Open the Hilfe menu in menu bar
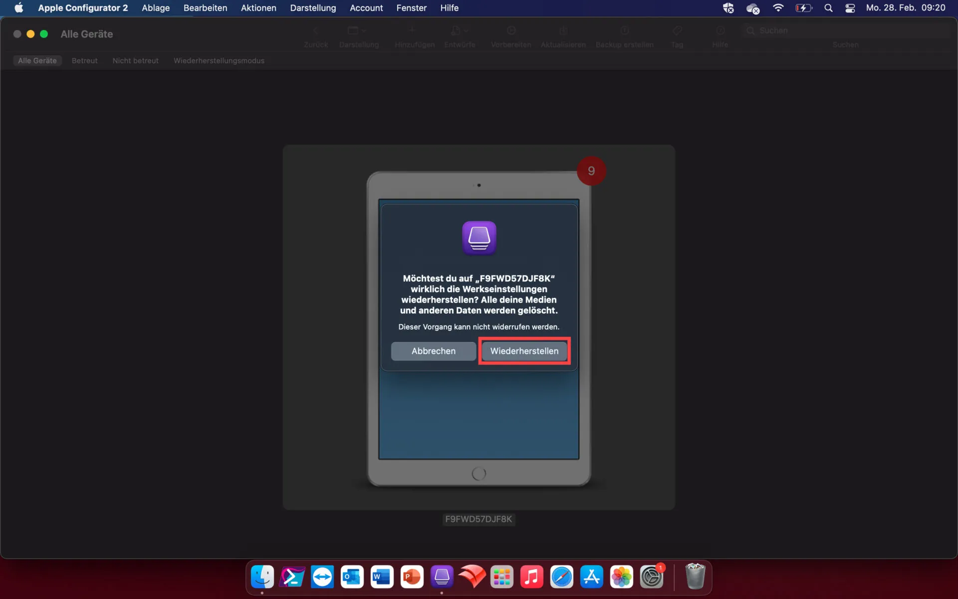The height and width of the screenshot is (599, 958). click(x=449, y=8)
